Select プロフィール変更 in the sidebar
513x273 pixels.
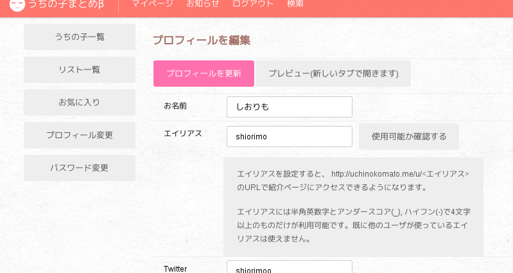pyautogui.click(x=80, y=136)
